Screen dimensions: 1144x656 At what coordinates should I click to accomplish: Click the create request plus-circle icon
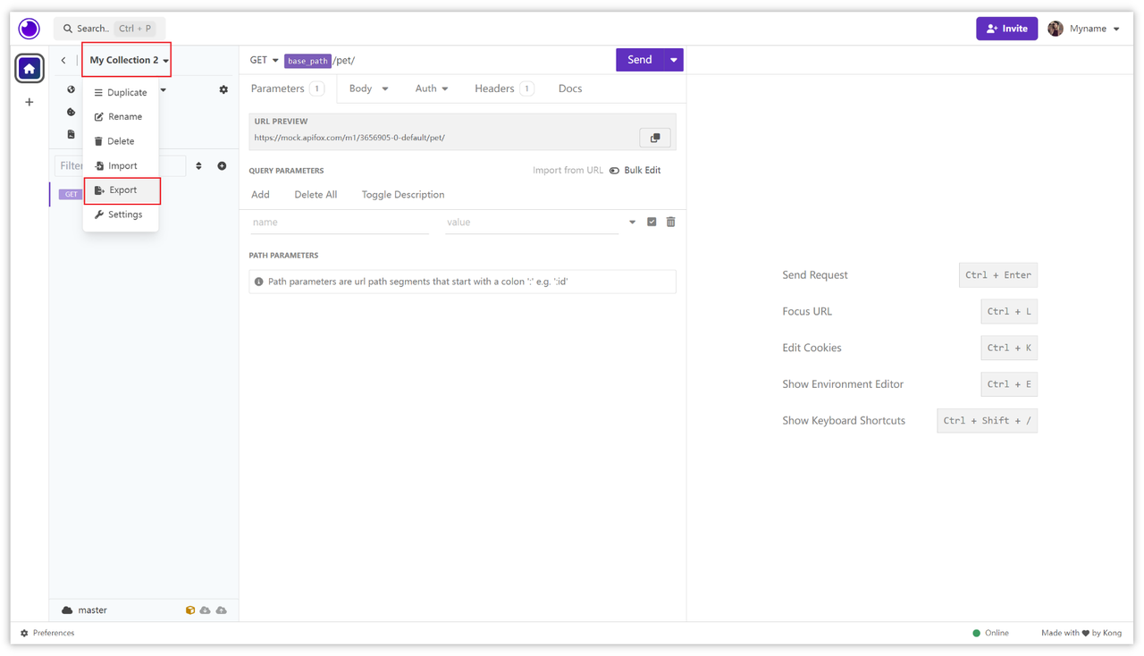222,166
